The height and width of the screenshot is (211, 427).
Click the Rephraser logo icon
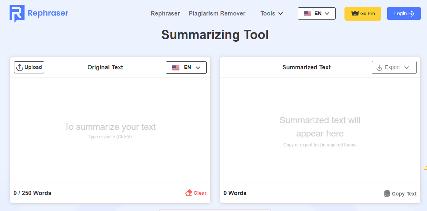(x=17, y=14)
